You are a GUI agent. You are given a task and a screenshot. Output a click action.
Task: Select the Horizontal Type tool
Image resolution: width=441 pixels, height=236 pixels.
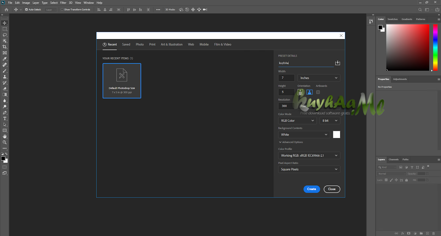(x=5, y=119)
